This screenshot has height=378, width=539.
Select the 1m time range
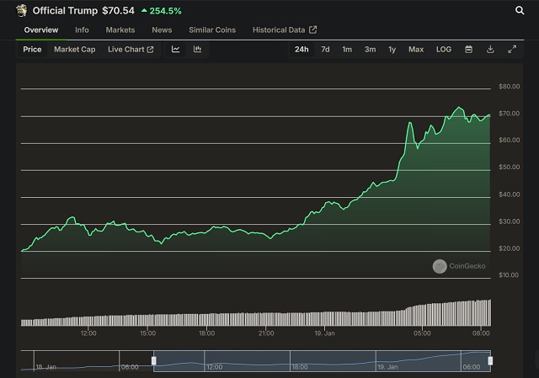[x=347, y=50]
